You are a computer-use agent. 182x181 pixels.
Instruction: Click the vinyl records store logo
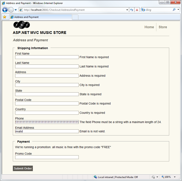pos(22,25)
